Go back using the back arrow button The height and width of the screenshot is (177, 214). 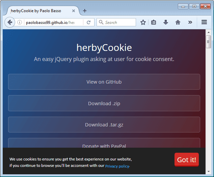10,22
